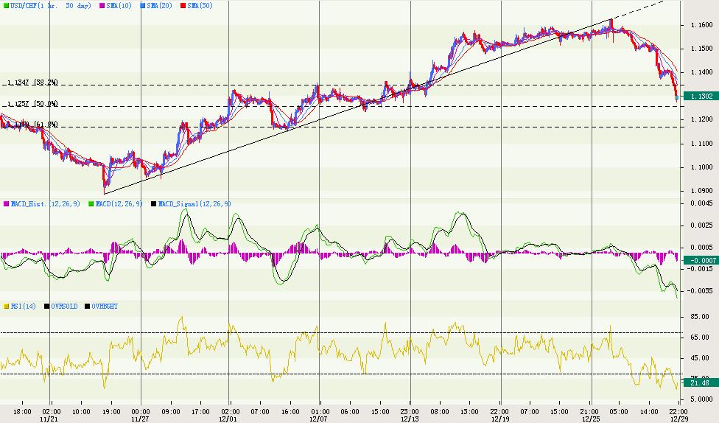Viewport: 719px width, 423px height.
Task: Click the 12/19 date label
Action: [x=499, y=419]
